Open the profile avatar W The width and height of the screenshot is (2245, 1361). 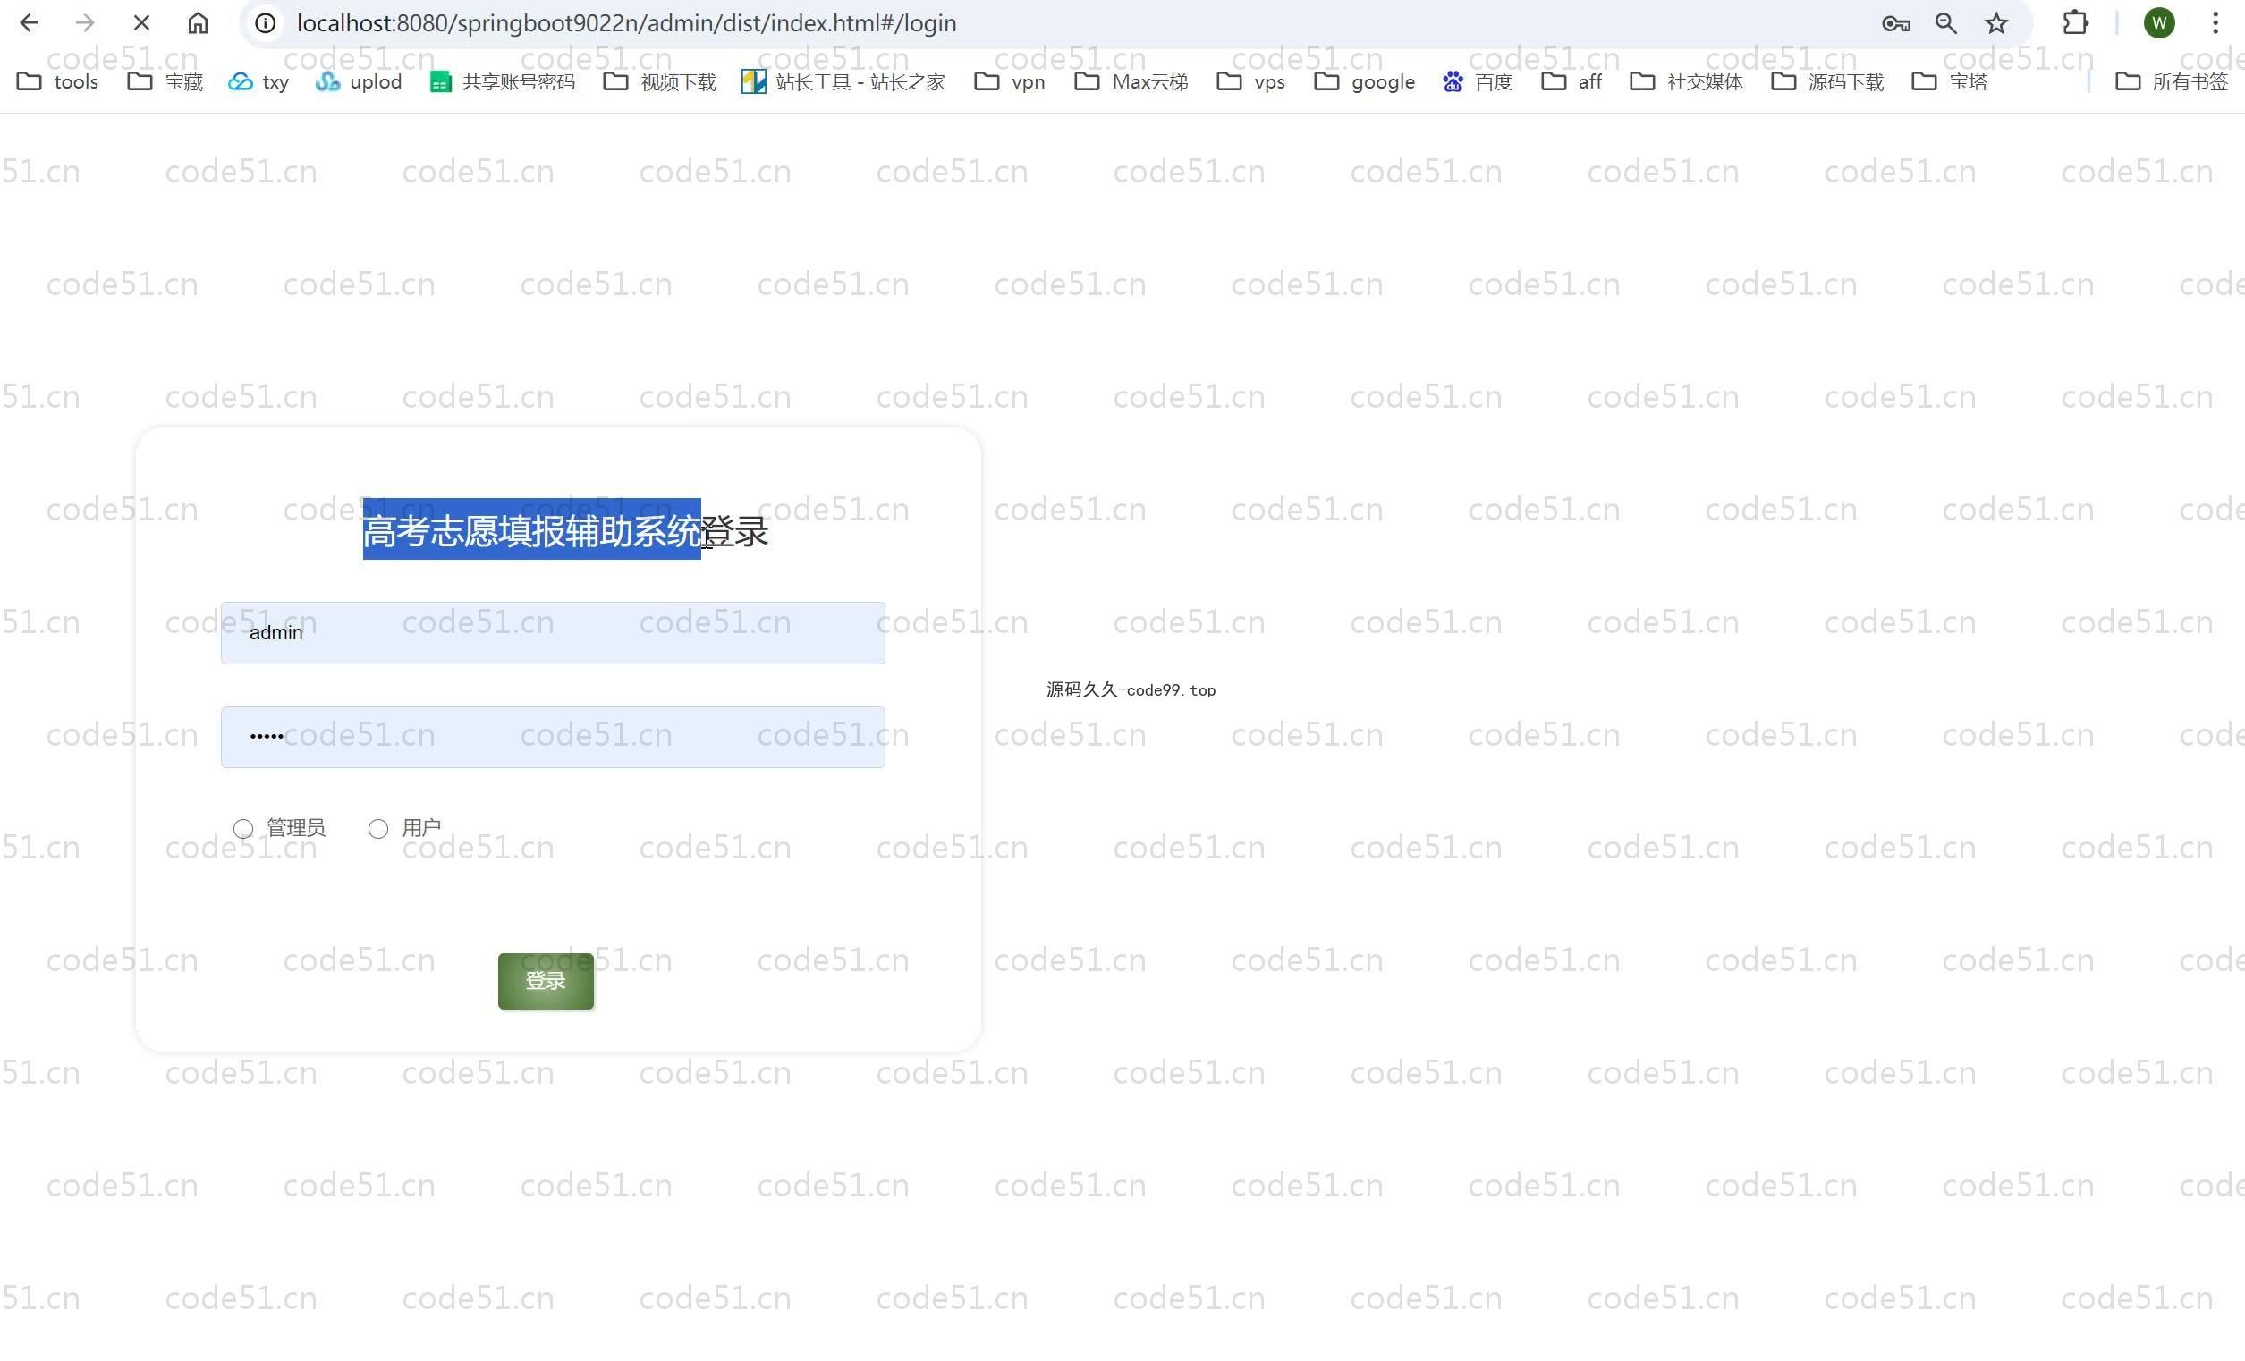pos(2159,22)
